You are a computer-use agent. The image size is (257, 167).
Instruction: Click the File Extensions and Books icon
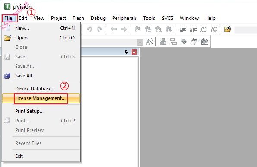163,42
